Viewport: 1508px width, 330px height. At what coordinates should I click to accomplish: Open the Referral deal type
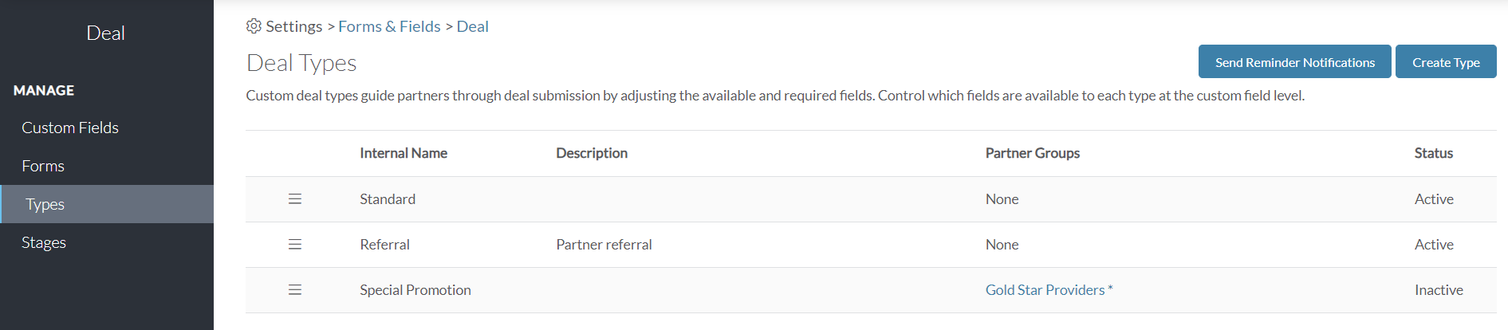point(384,245)
